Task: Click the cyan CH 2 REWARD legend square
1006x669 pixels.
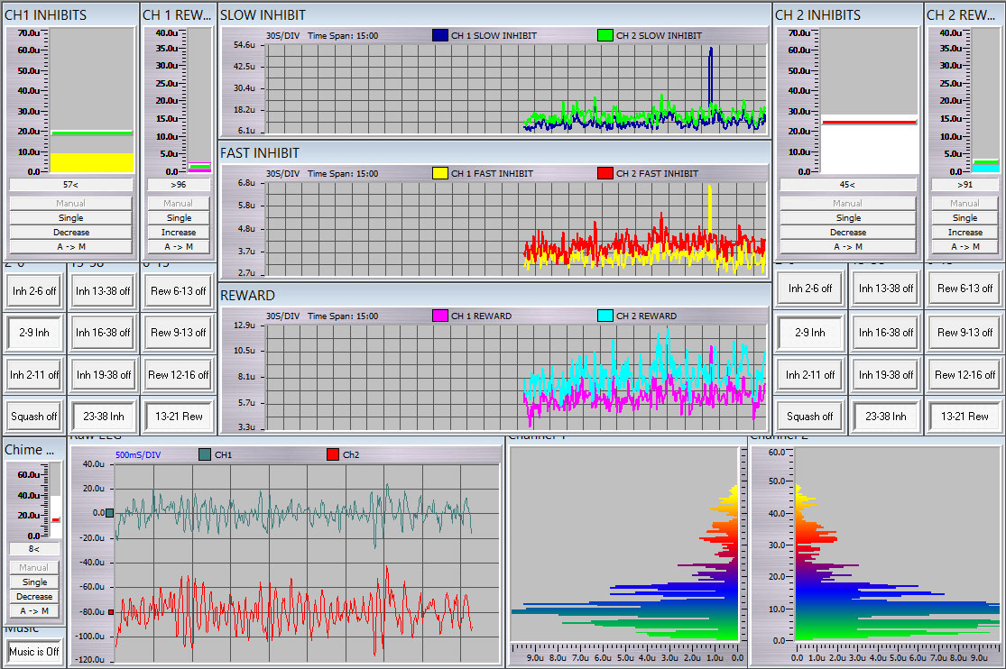Action: pyautogui.click(x=605, y=316)
